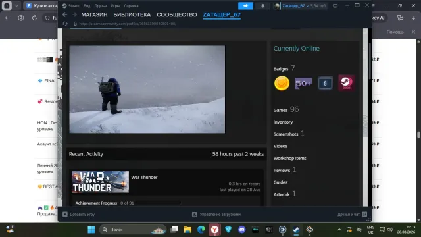
Task: Open the Games 96 link
Action: [x=286, y=110]
